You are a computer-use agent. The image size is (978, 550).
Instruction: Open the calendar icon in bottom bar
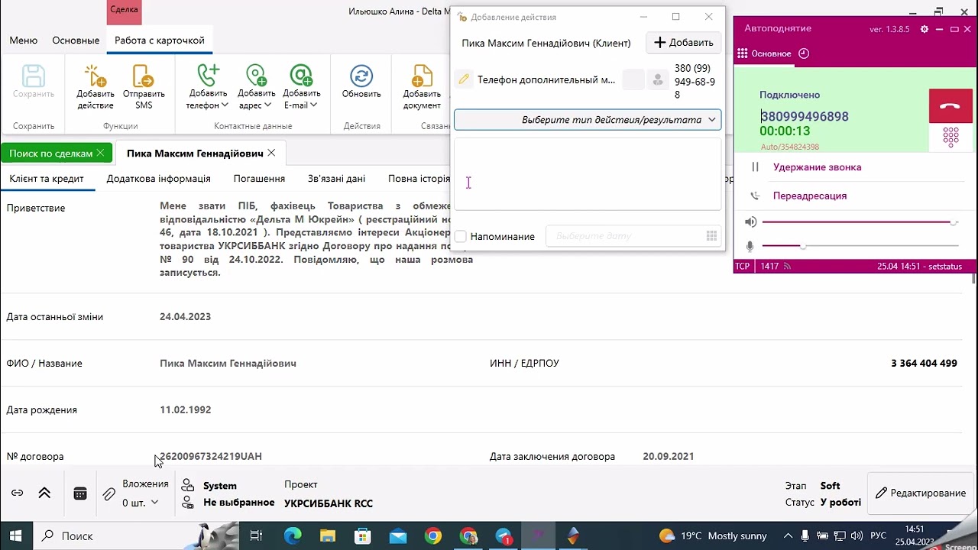pyautogui.click(x=80, y=493)
